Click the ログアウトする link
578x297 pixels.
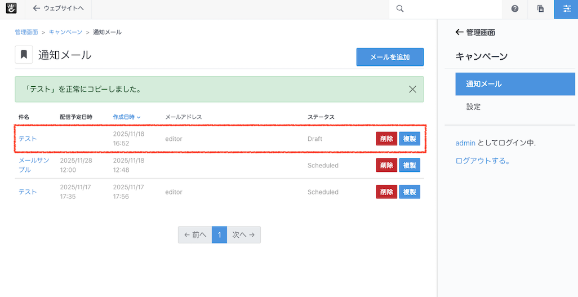pos(483,161)
